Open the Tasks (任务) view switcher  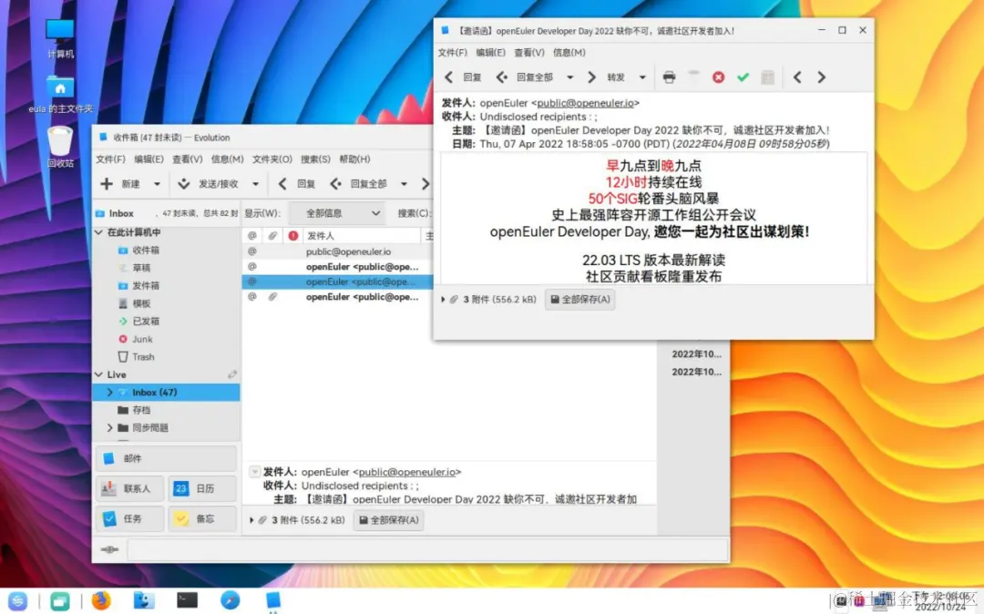(x=128, y=519)
